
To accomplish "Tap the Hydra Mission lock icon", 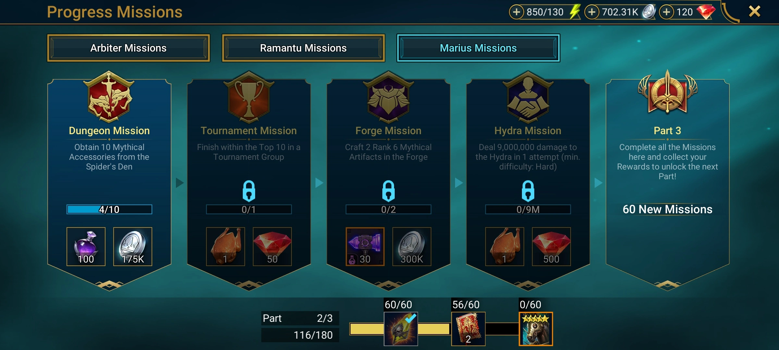I will pyautogui.click(x=528, y=191).
